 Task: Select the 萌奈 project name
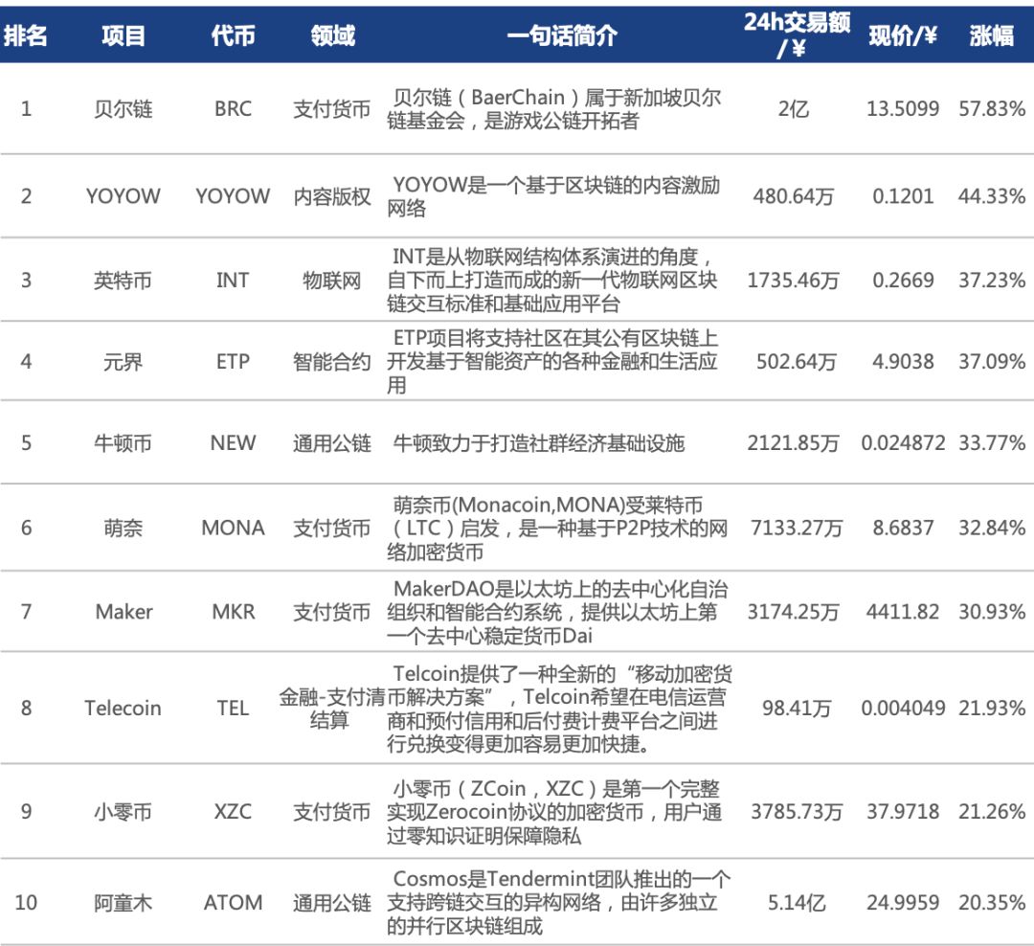pyautogui.click(x=123, y=528)
